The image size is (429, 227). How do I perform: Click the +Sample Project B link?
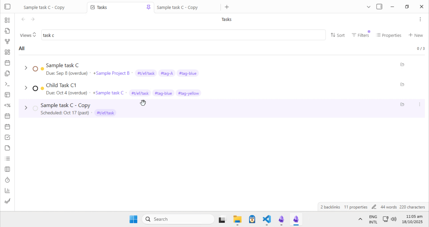pos(111,73)
